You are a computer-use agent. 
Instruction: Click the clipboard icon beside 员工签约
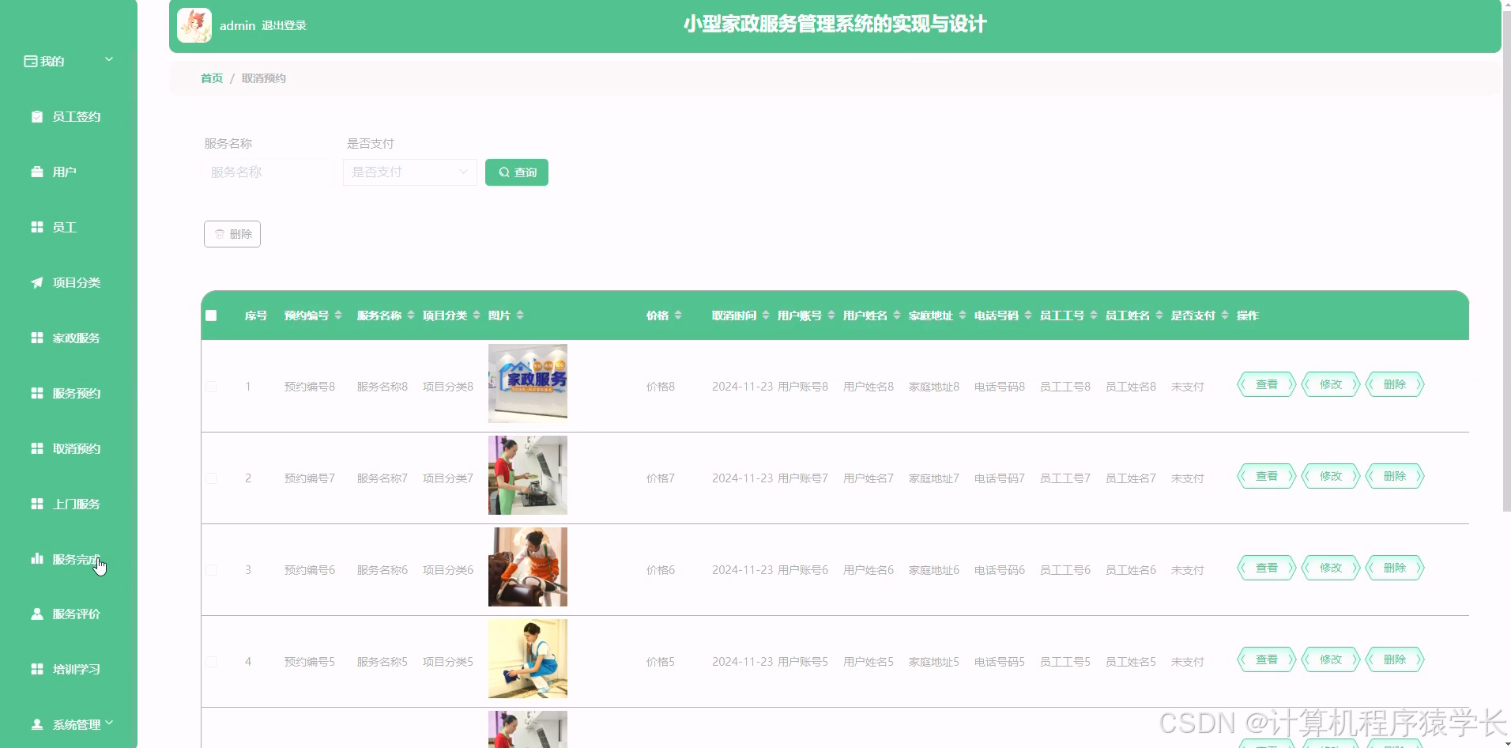(37, 116)
